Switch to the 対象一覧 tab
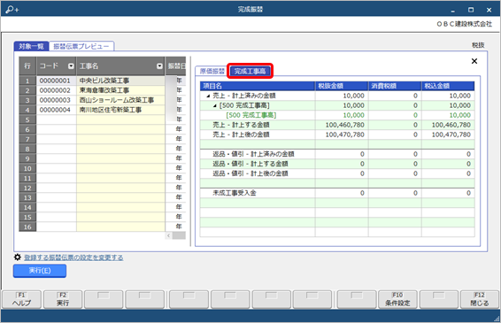This screenshot has width=501, height=323. pos(31,46)
